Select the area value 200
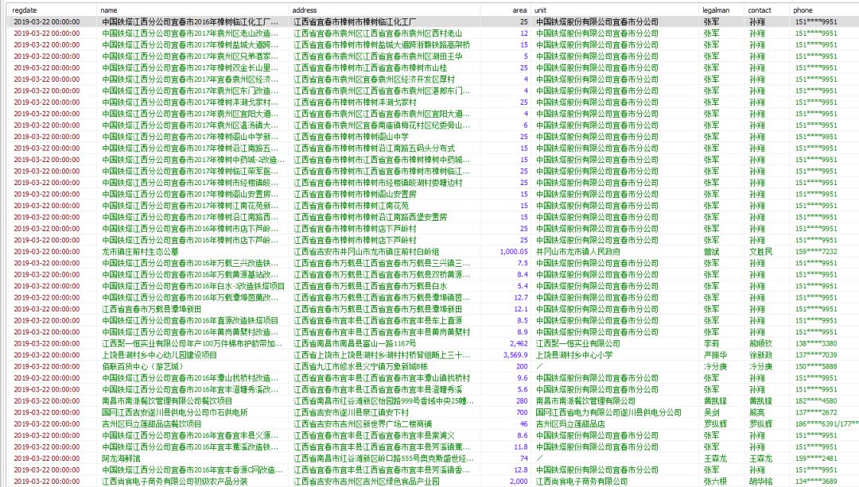The width and height of the screenshot is (859, 487). [x=522, y=366]
